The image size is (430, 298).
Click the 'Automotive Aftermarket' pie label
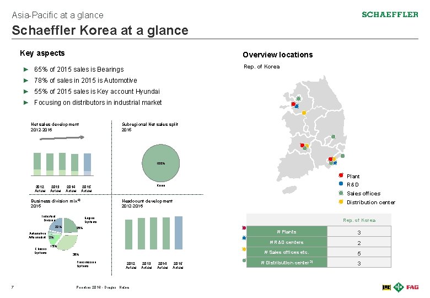37,235
